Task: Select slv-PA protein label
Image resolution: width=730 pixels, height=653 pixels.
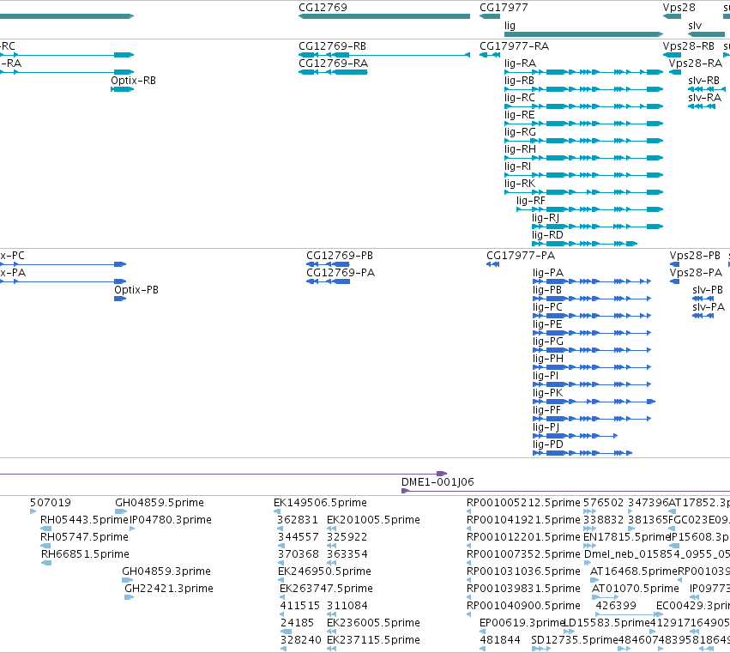Action: point(709,307)
